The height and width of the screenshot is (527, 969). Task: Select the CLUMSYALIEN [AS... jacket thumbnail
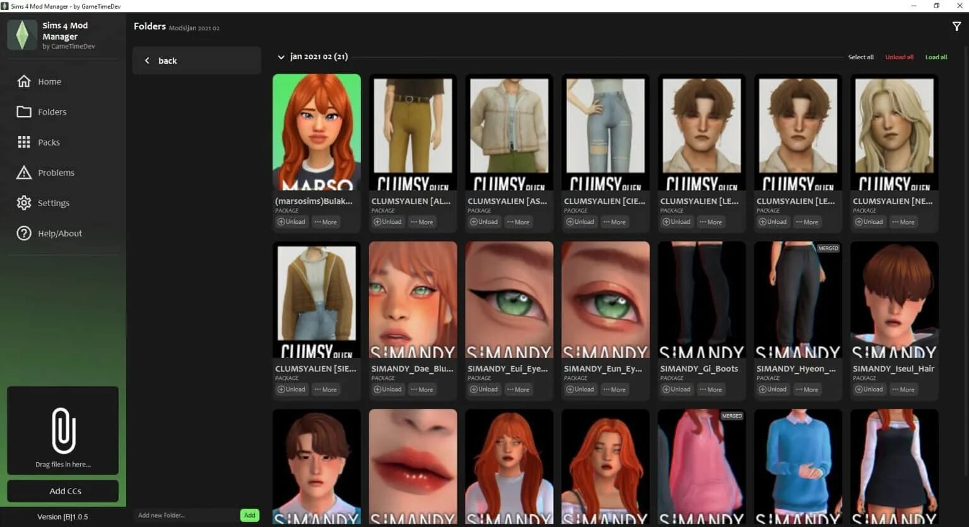coord(509,132)
